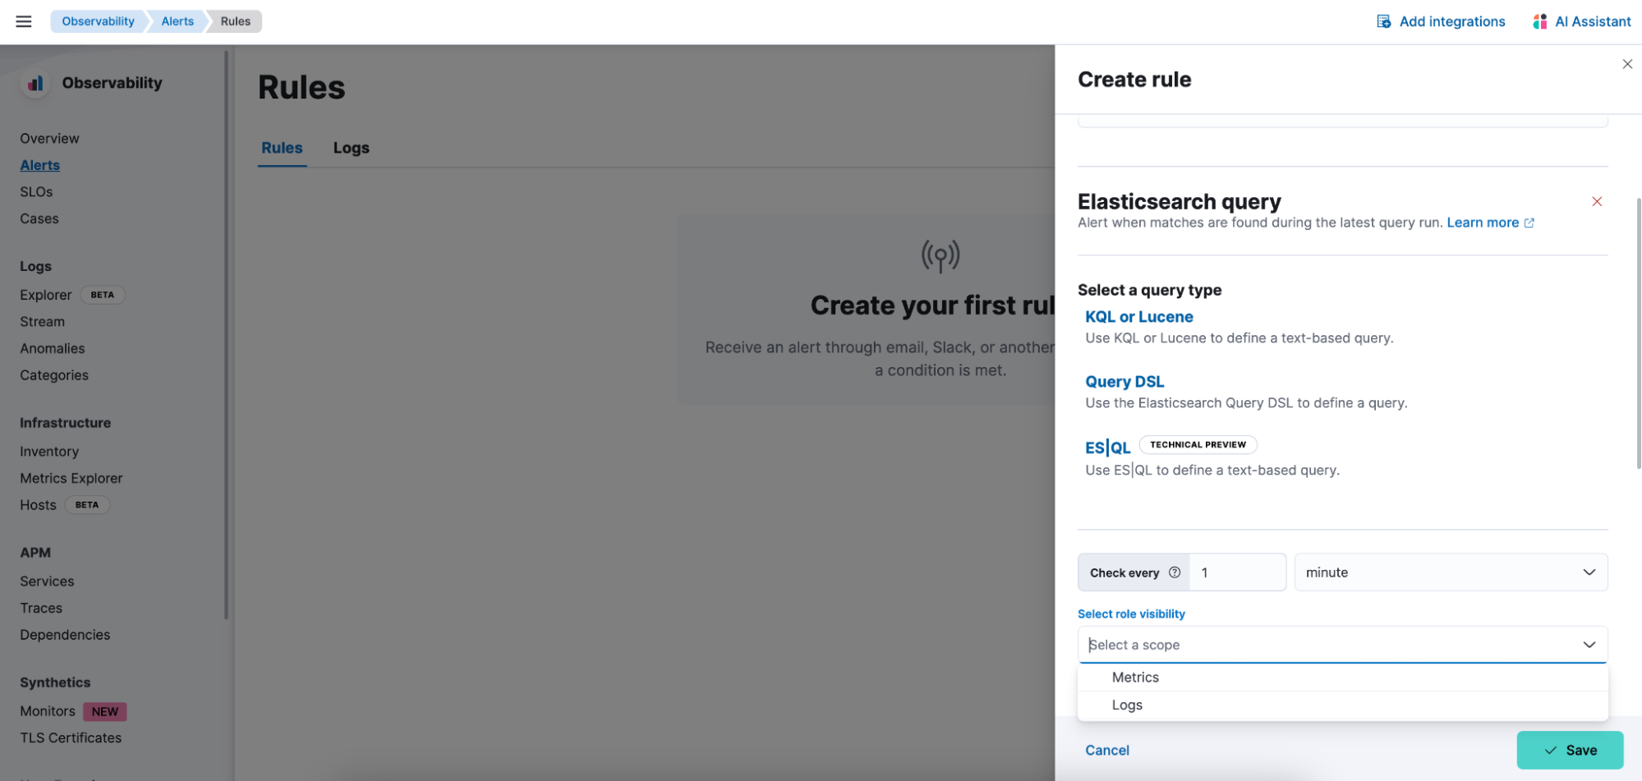The image size is (1642, 781).
Task: Click the Learn more external link icon
Action: [1529, 222]
